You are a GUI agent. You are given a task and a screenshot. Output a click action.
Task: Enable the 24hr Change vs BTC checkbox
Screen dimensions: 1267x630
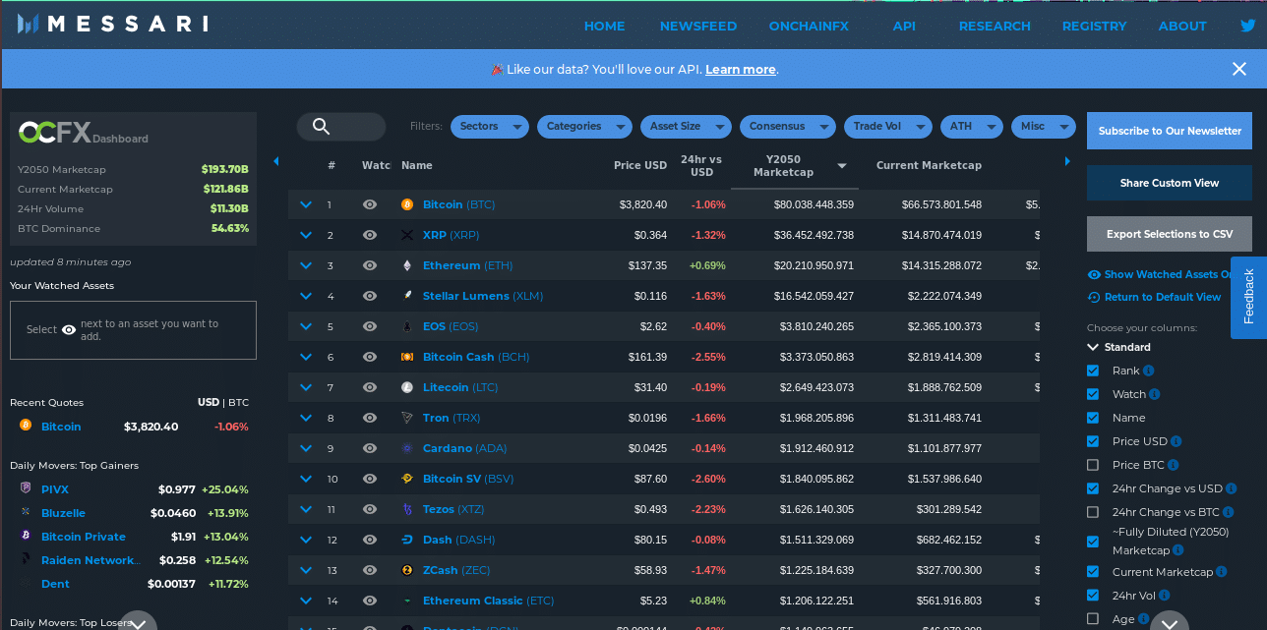[1093, 512]
